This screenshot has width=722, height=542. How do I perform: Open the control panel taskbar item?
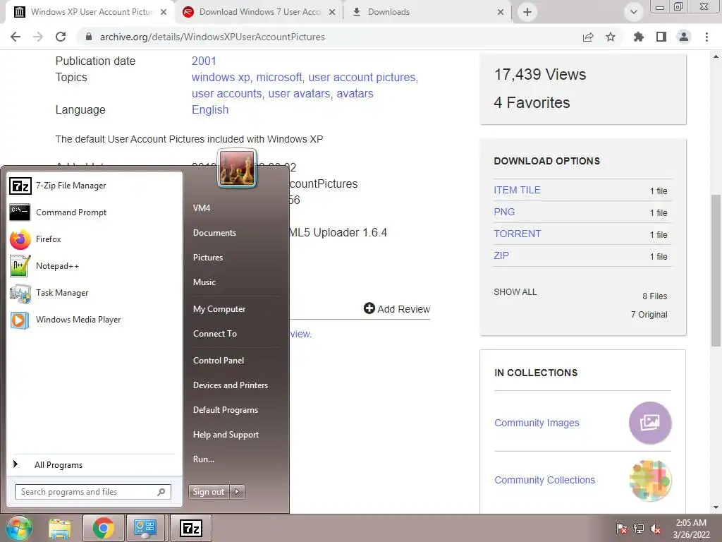[x=145, y=529]
